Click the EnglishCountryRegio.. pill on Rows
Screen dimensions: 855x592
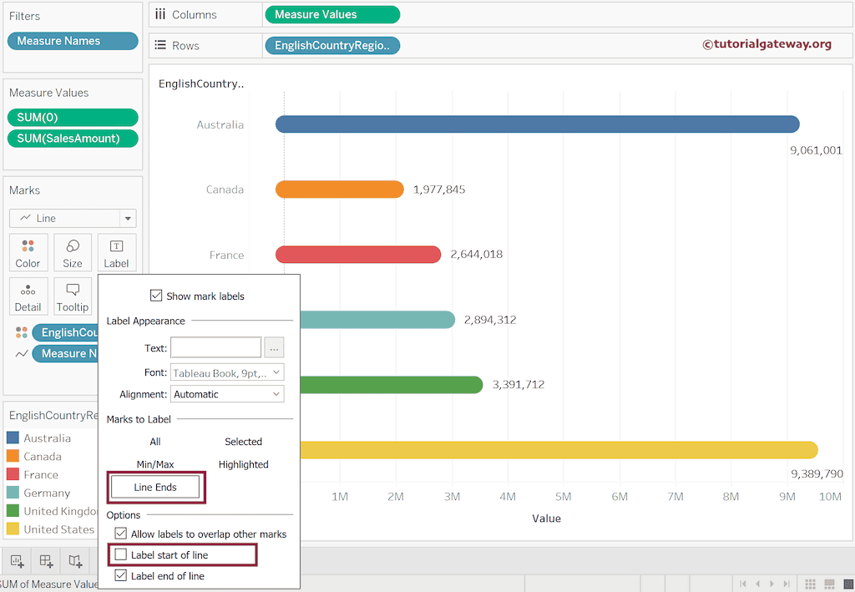tap(332, 46)
